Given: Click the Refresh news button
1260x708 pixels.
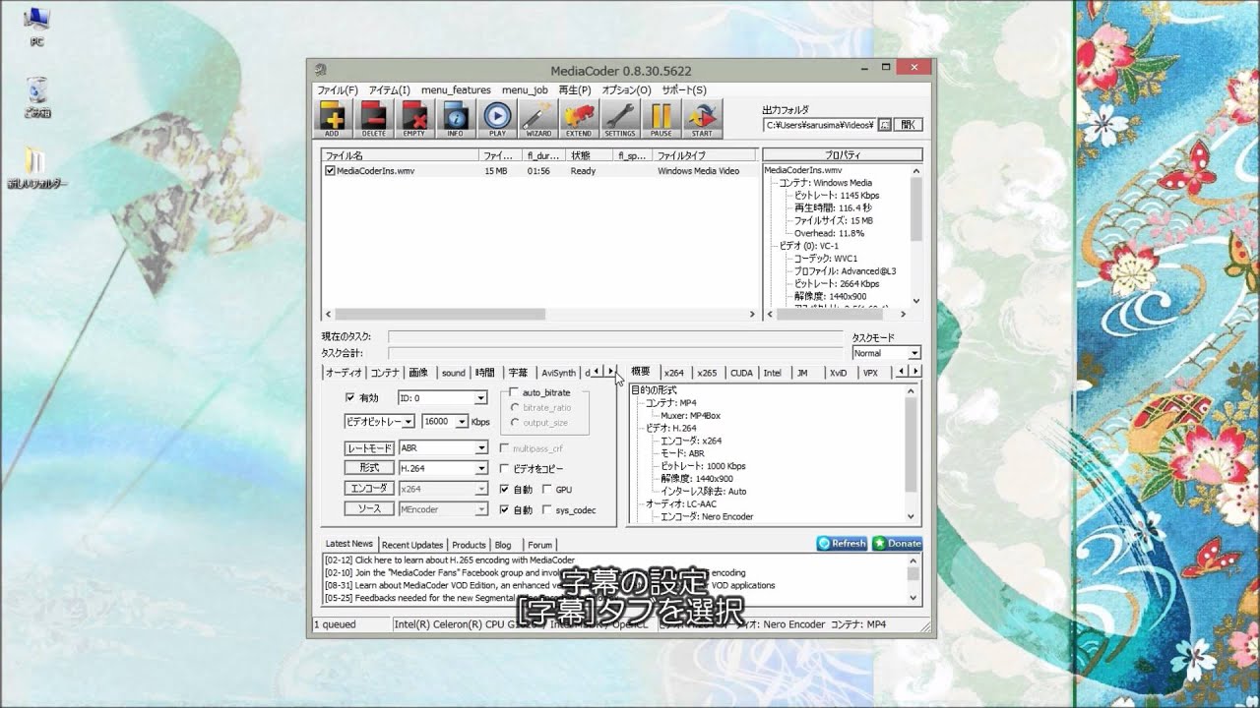Looking at the screenshot, I should coord(843,543).
